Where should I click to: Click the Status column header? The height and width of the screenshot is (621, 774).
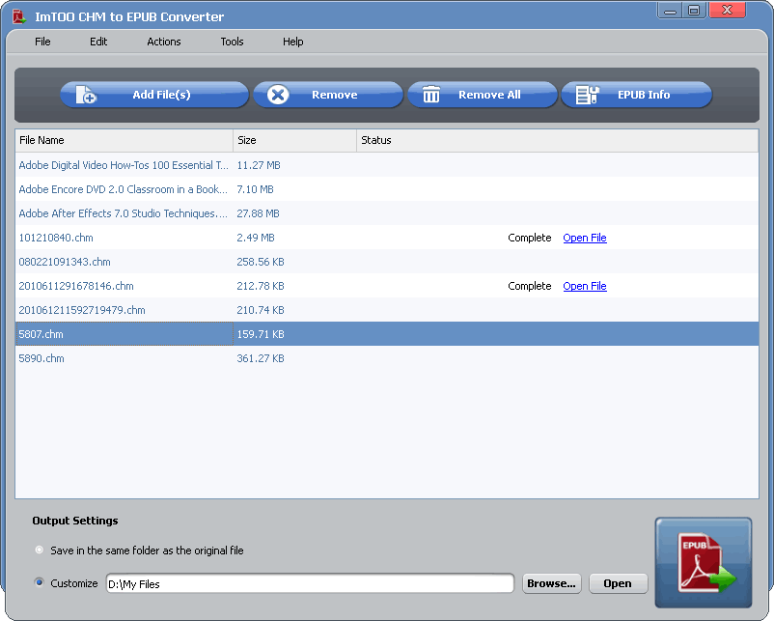[x=557, y=140]
